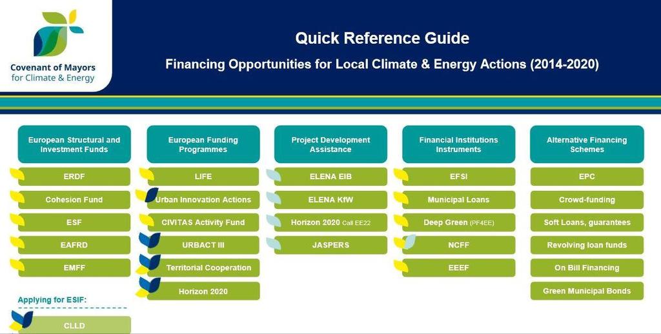The height and width of the screenshot is (334, 661).
Task: Open Crowd-funding
Action: pos(587,200)
